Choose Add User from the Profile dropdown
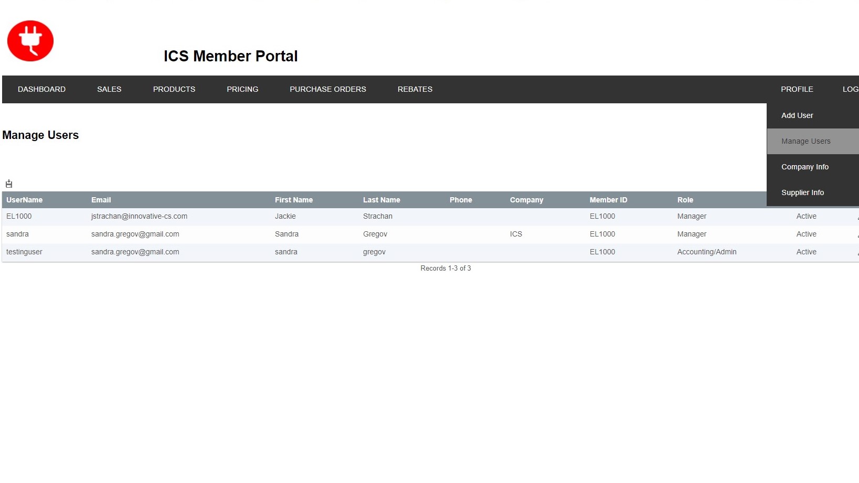This screenshot has width=859, height=483. point(813,115)
